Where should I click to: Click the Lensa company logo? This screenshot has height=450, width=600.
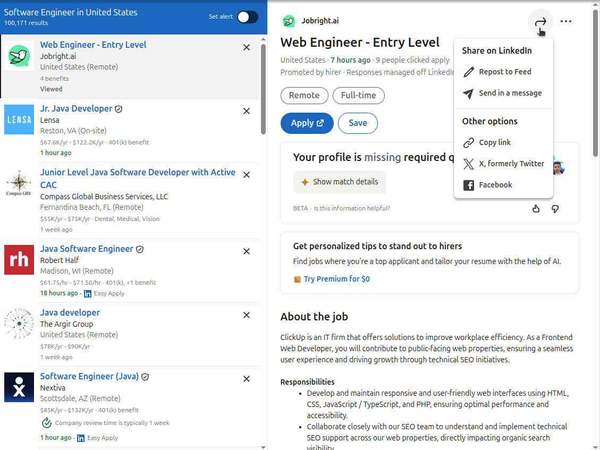pos(19,120)
